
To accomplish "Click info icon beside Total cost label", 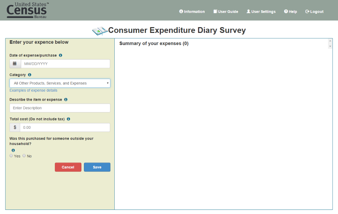I will pyautogui.click(x=68, y=119).
